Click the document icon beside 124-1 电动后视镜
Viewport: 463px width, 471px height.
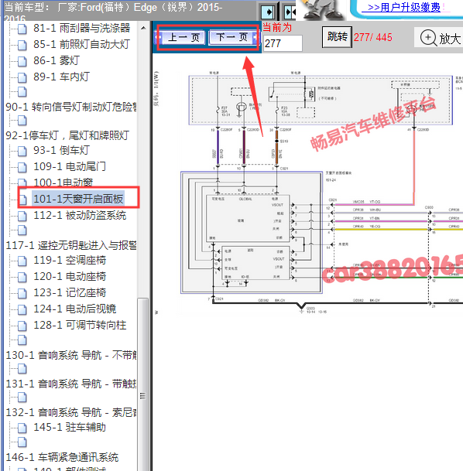pos(22,309)
